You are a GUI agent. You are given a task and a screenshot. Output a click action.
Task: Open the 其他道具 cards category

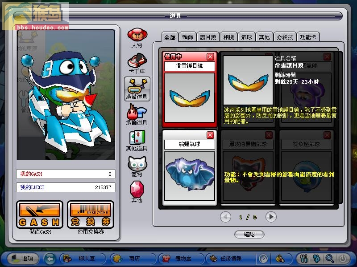(x=137, y=141)
